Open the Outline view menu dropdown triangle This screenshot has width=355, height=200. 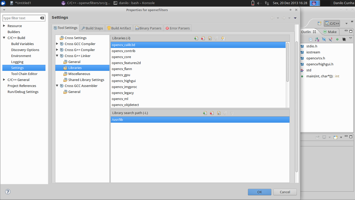(x=350, y=39)
